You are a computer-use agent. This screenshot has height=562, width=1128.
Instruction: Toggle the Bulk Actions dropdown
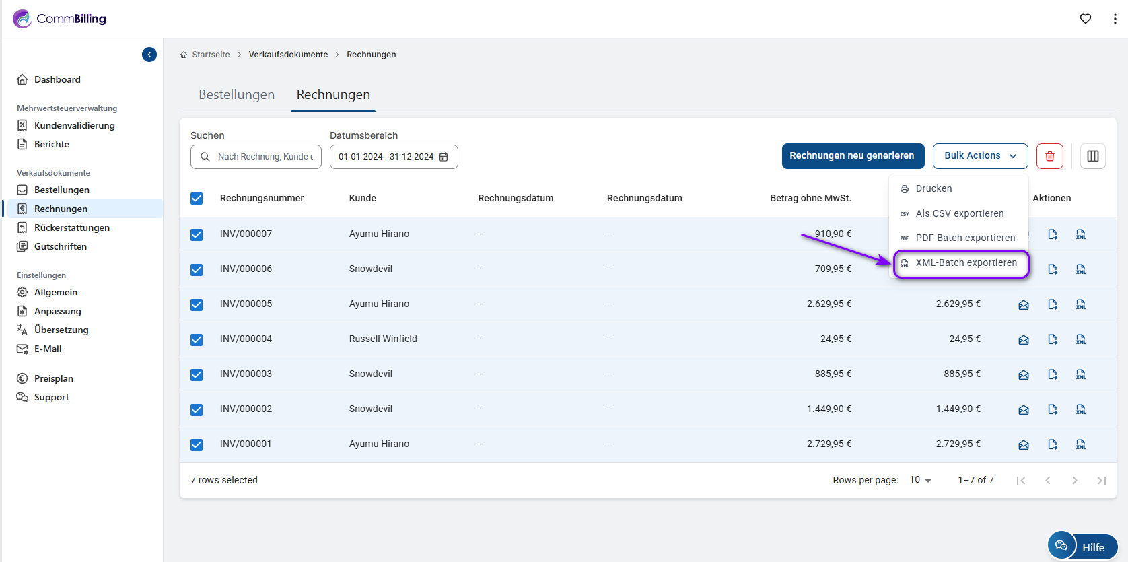pos(980,156)
